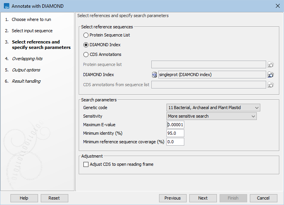Select the DIAMOND Index radio button

pyautogui.click(x=86, y=45)
